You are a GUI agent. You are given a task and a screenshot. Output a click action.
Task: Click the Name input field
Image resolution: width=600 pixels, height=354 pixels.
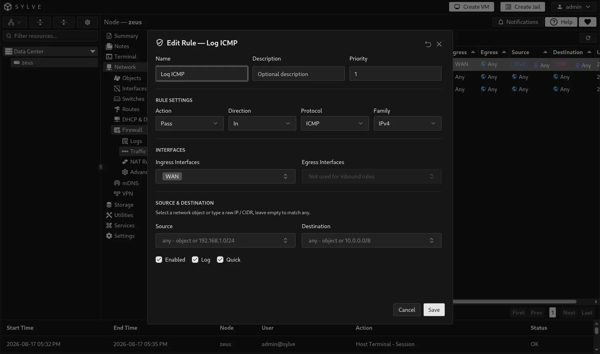(x=202, y=74)
